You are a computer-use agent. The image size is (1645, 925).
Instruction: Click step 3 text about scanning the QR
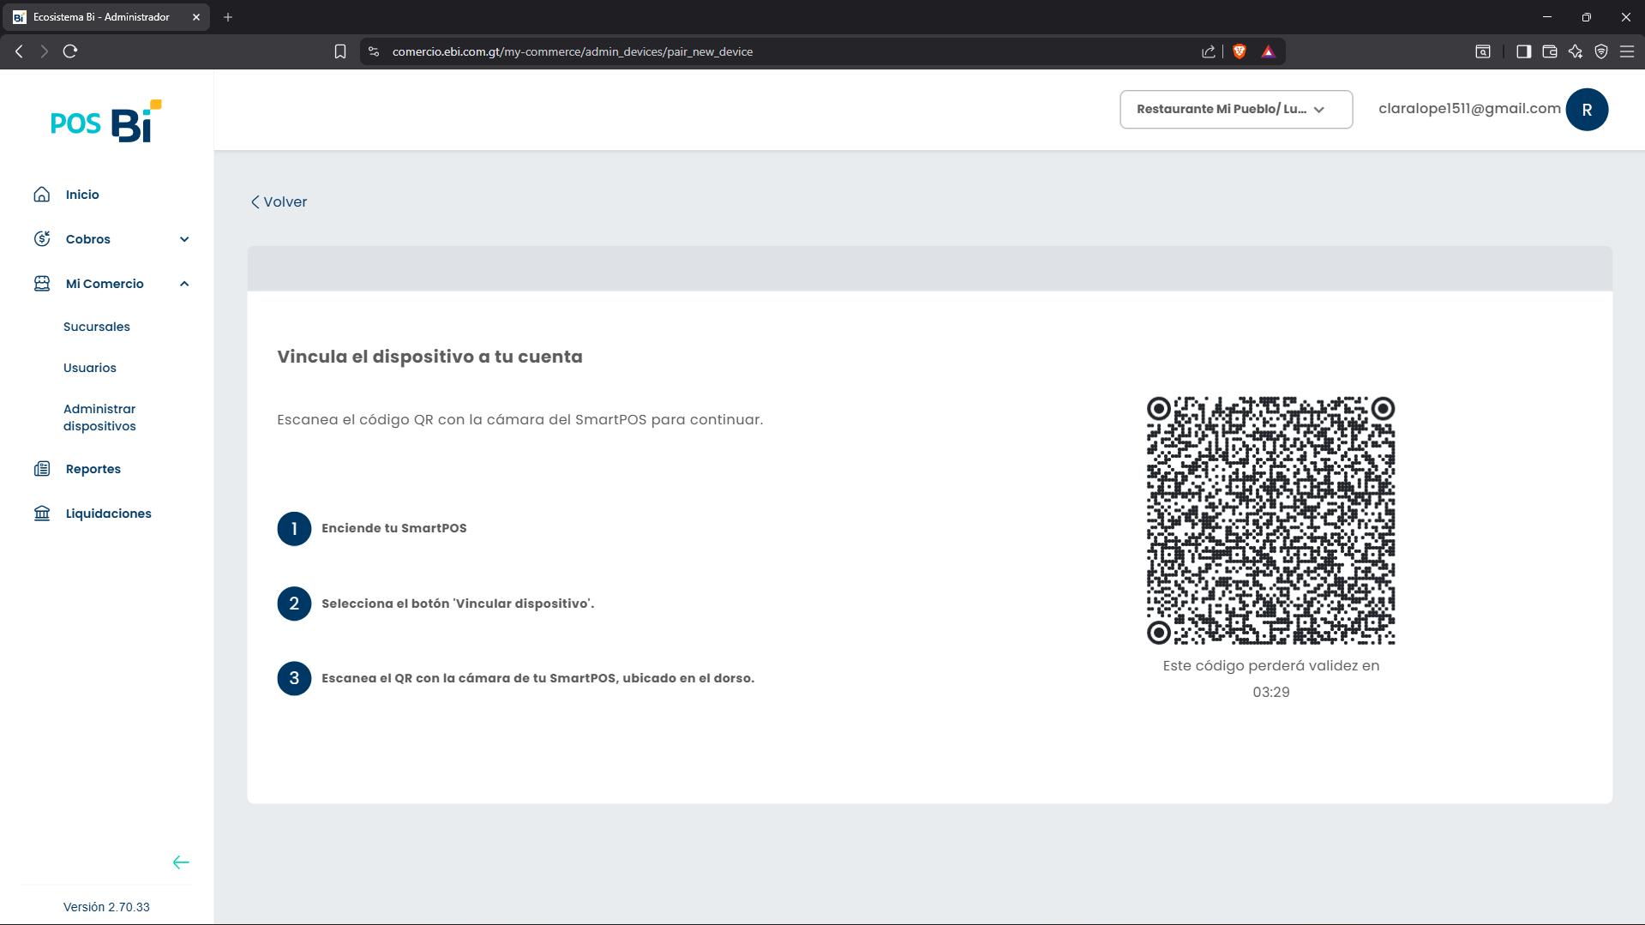click(538, 678)
